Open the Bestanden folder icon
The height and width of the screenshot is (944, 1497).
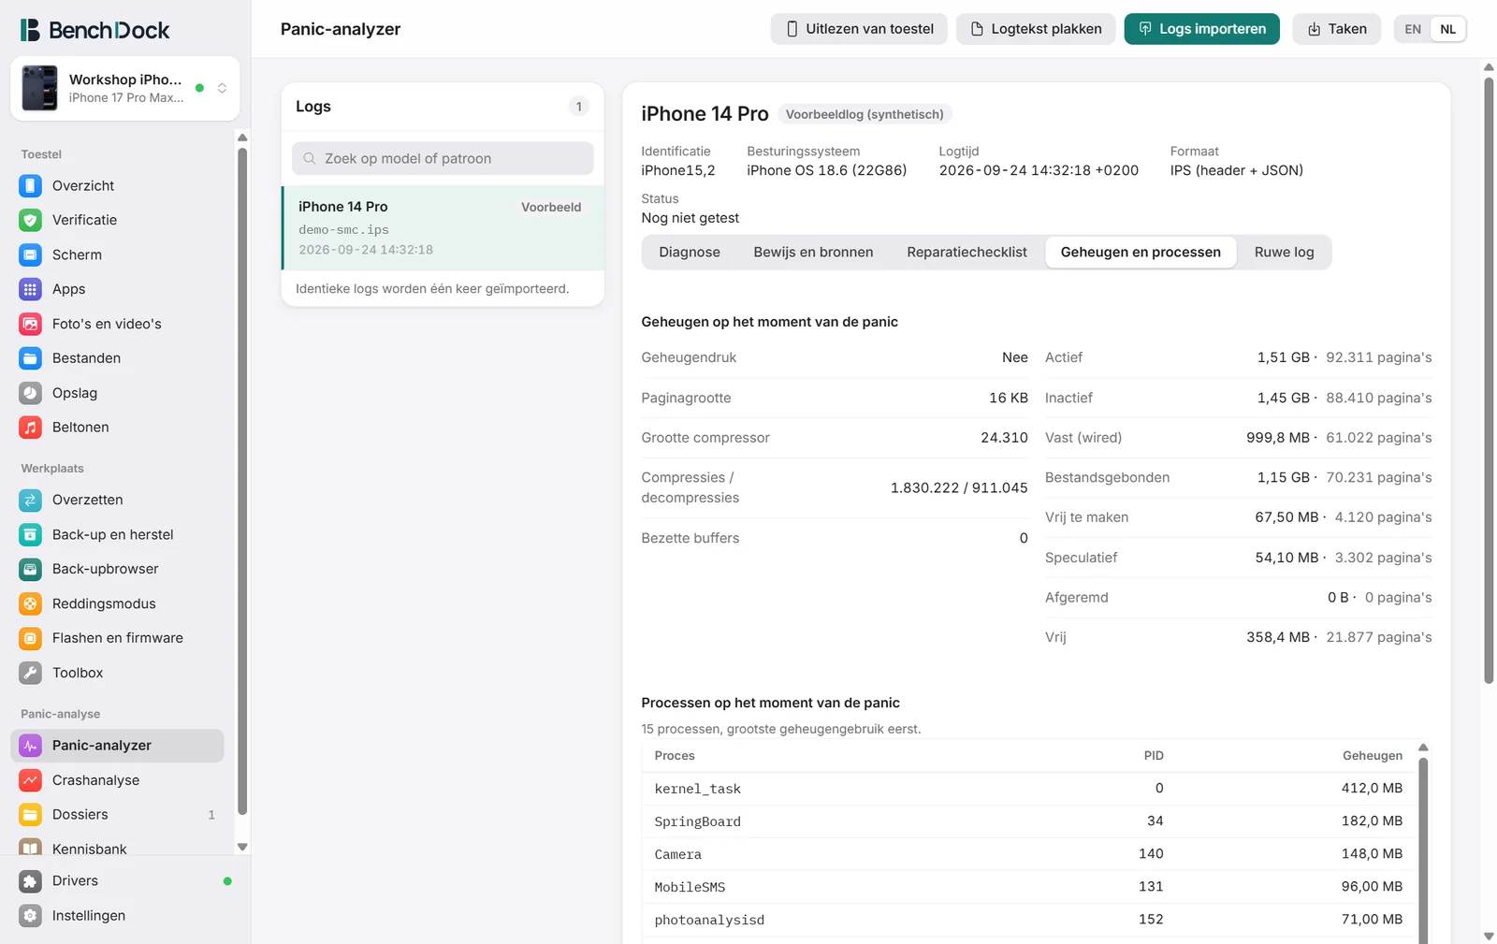tap(31, 358)
